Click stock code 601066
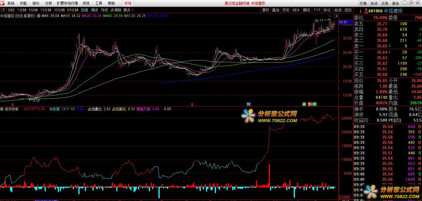 [x=376, y=11]
